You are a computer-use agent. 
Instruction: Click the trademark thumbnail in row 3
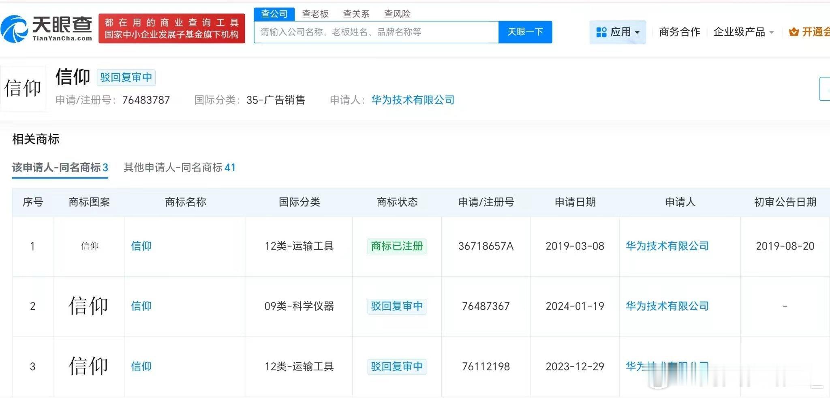[88, 366]
